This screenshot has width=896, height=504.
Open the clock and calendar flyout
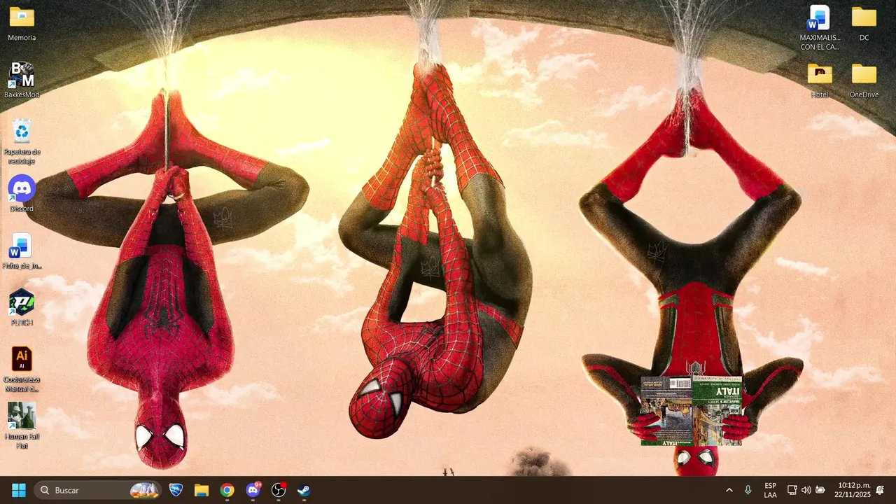point(854,490)
